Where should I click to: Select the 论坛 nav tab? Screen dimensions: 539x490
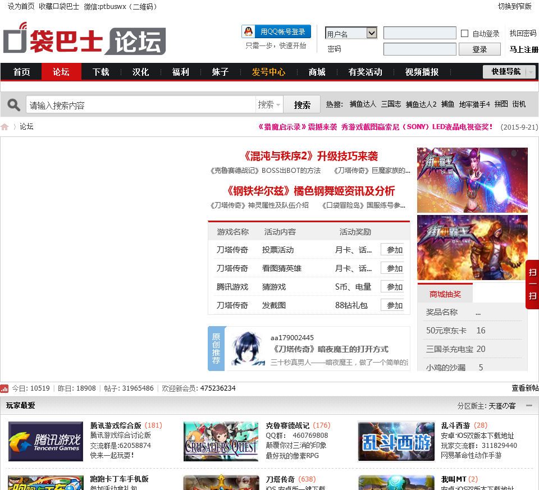coord(61,72)
